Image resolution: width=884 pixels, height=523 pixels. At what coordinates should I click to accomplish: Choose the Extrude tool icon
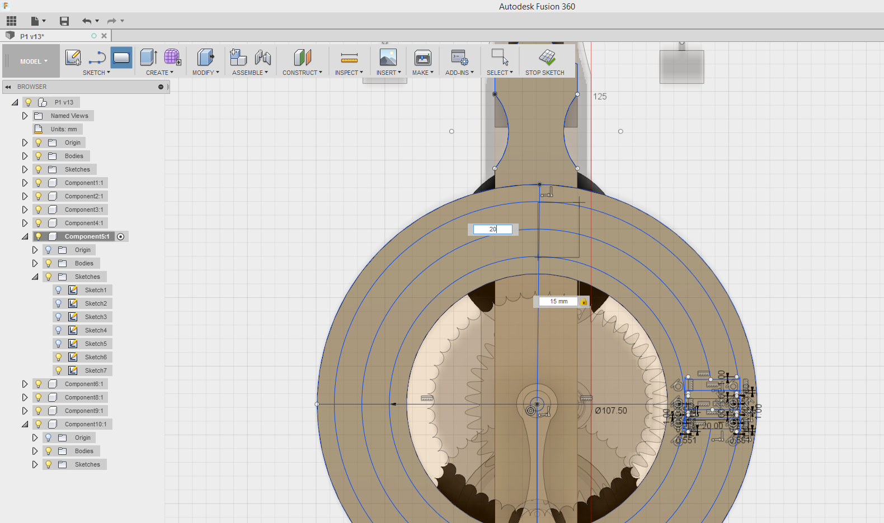tap(148, 57)
